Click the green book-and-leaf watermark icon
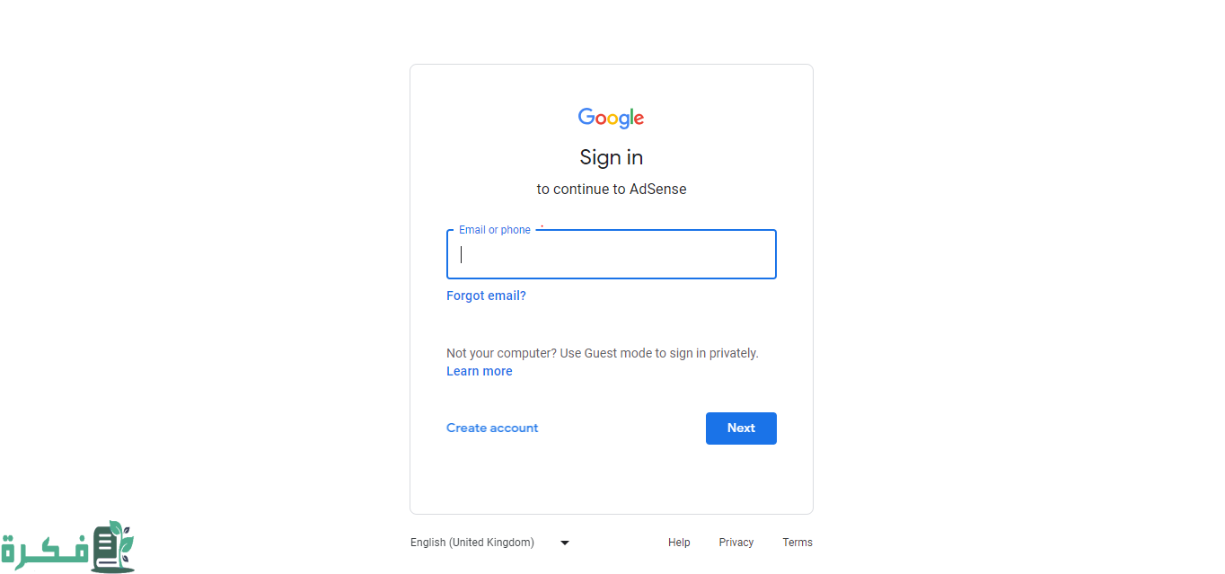Image resolution: width=1225 pixels, height=574 pixels. click(113, 546)
